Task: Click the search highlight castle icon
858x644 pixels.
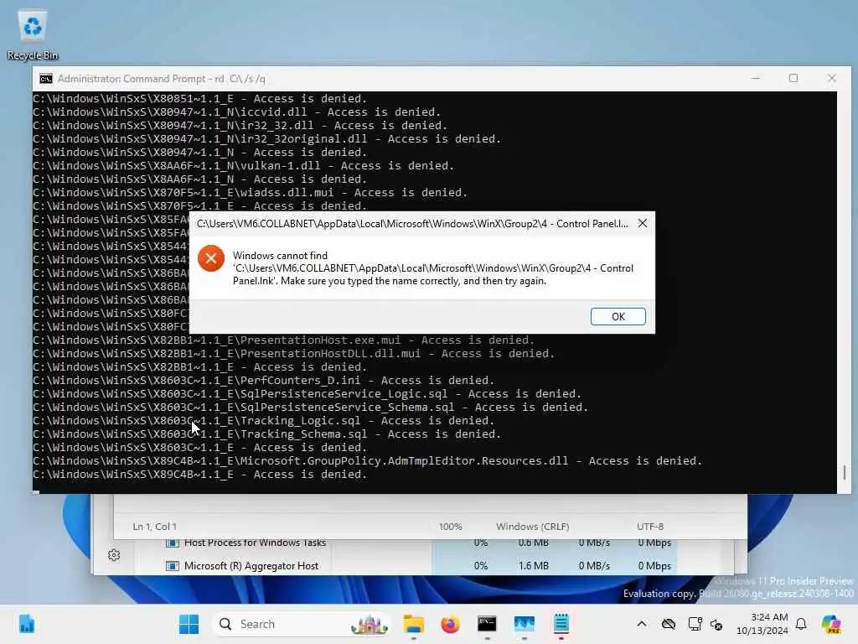Action: coord(370,624)
